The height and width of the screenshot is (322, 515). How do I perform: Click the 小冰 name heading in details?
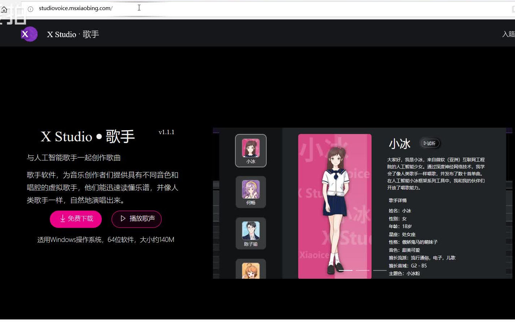click(400, 144)
